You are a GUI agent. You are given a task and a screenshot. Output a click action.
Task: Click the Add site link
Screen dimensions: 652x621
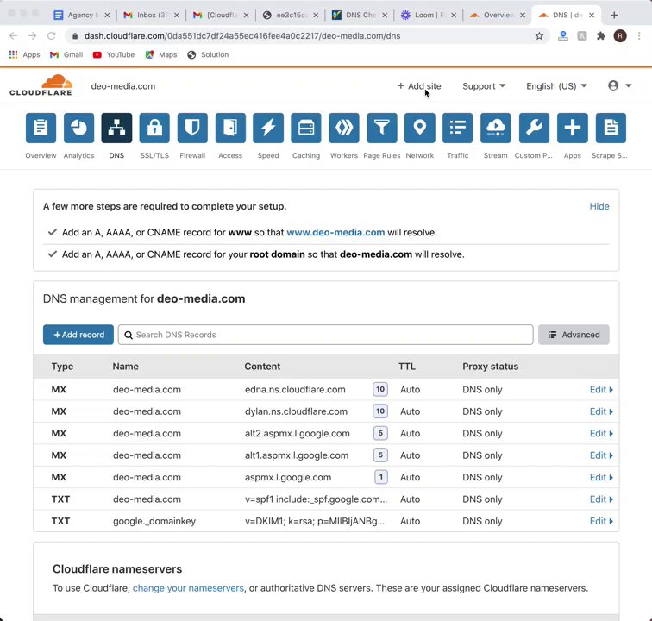[419, 86]
